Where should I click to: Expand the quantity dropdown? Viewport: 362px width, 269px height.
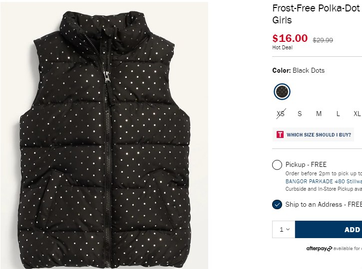coord(284,230)
